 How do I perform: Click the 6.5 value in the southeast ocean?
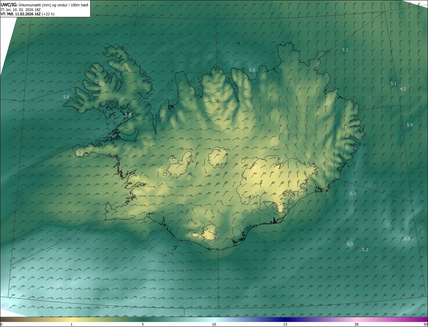350,244
